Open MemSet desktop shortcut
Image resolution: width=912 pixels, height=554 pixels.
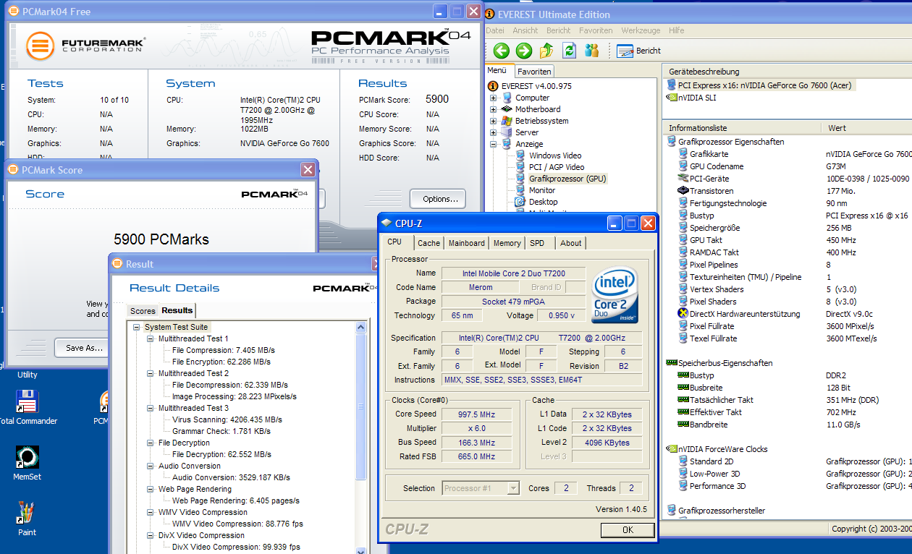click(28, 463)
